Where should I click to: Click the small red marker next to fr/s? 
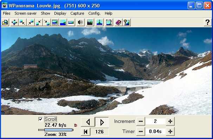76,125
